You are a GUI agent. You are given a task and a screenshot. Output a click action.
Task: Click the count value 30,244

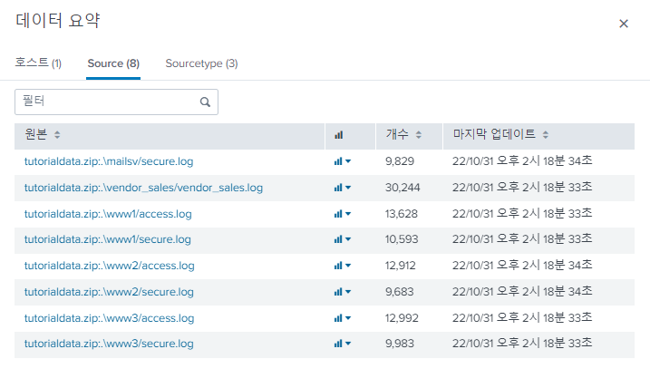pyautogui.click(x=403, y=188)
